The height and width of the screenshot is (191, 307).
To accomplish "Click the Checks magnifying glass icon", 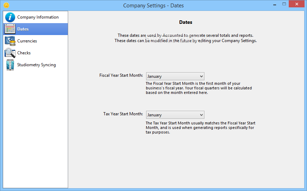I will 10,53.
